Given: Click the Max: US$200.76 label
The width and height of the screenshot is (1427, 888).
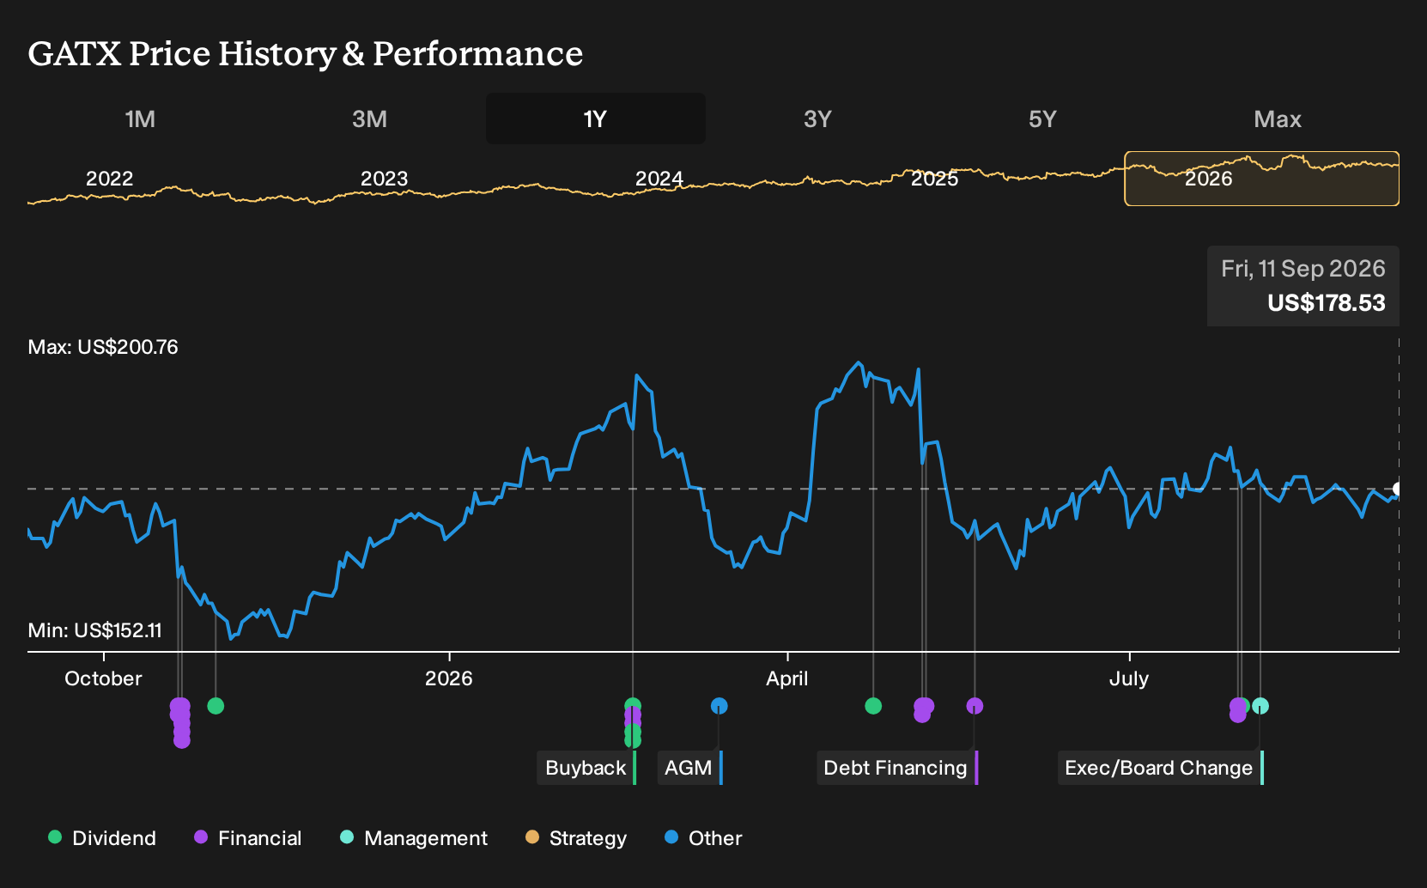Looking at the screenshot, I should point(103,347).
